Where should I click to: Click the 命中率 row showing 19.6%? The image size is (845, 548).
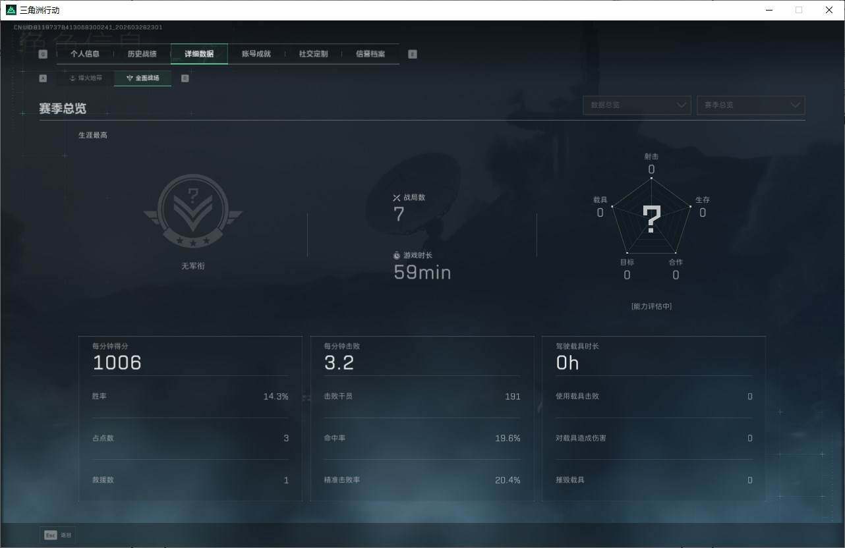422,439
